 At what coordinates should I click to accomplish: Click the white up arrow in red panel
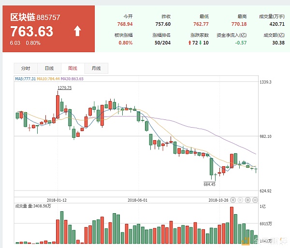pyautogui.click(x=77, y=31)
